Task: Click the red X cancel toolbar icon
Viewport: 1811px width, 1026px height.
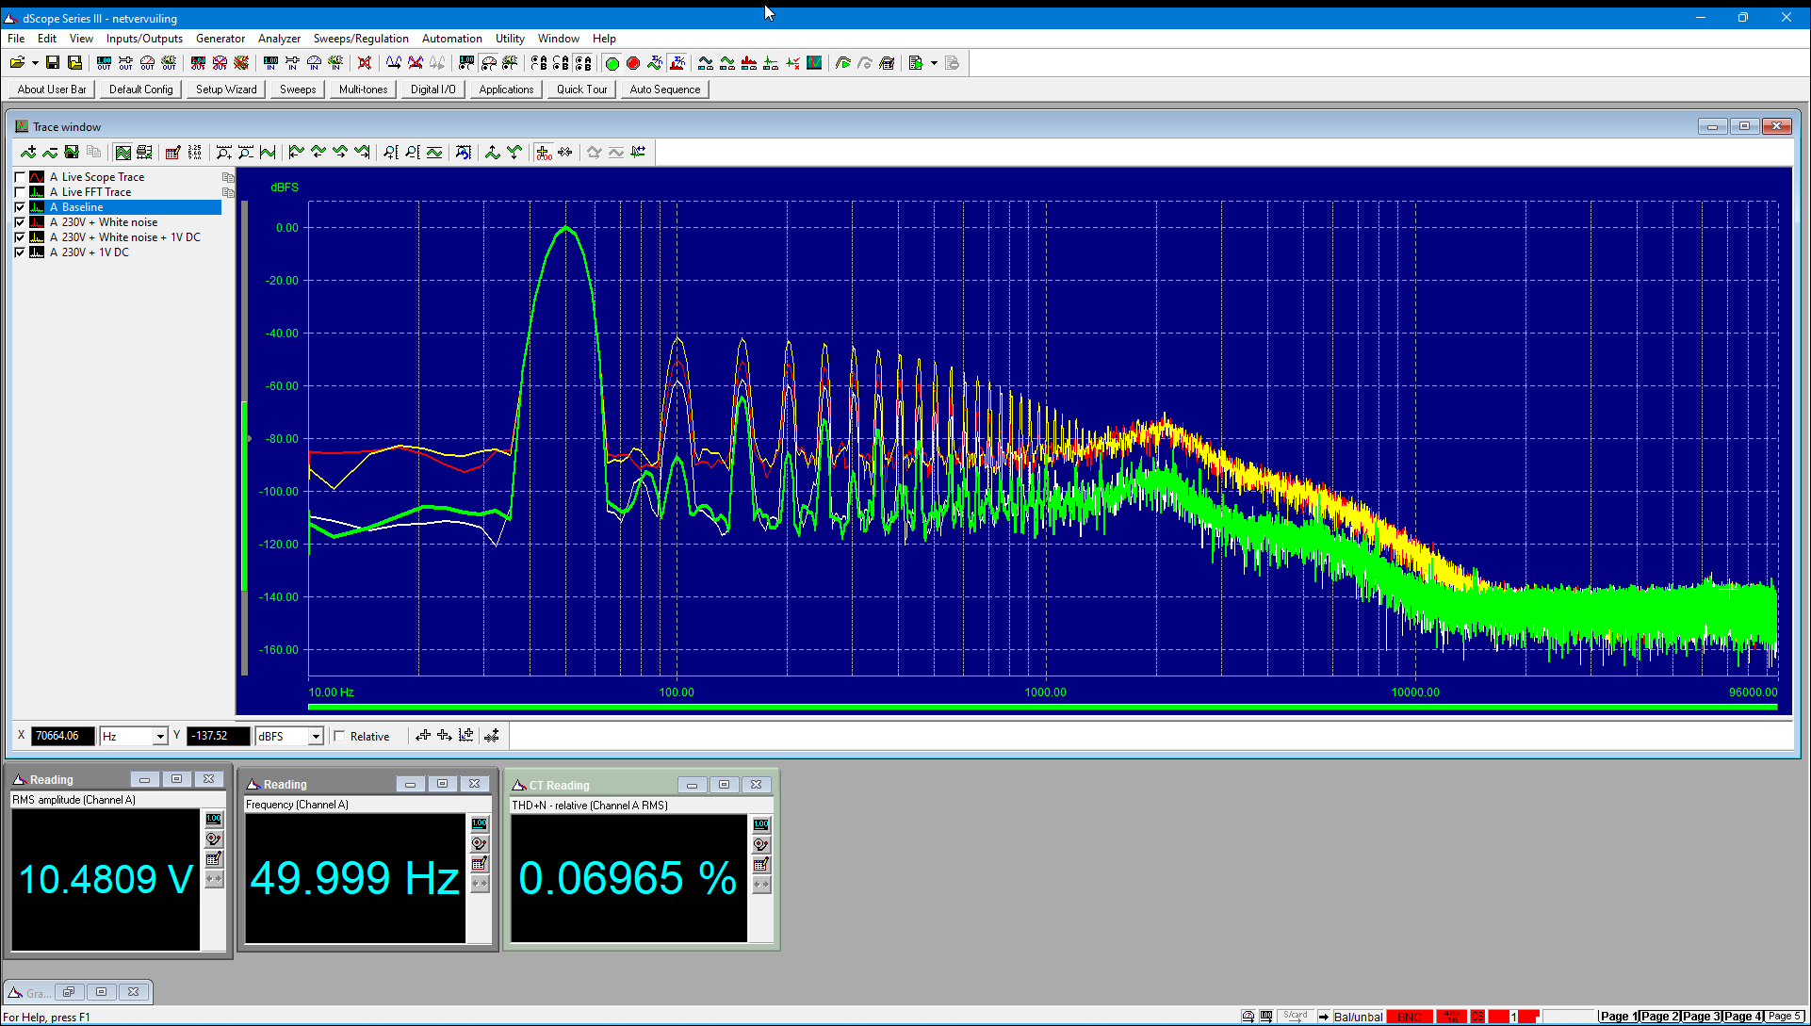Action: (x=365, y=63)
